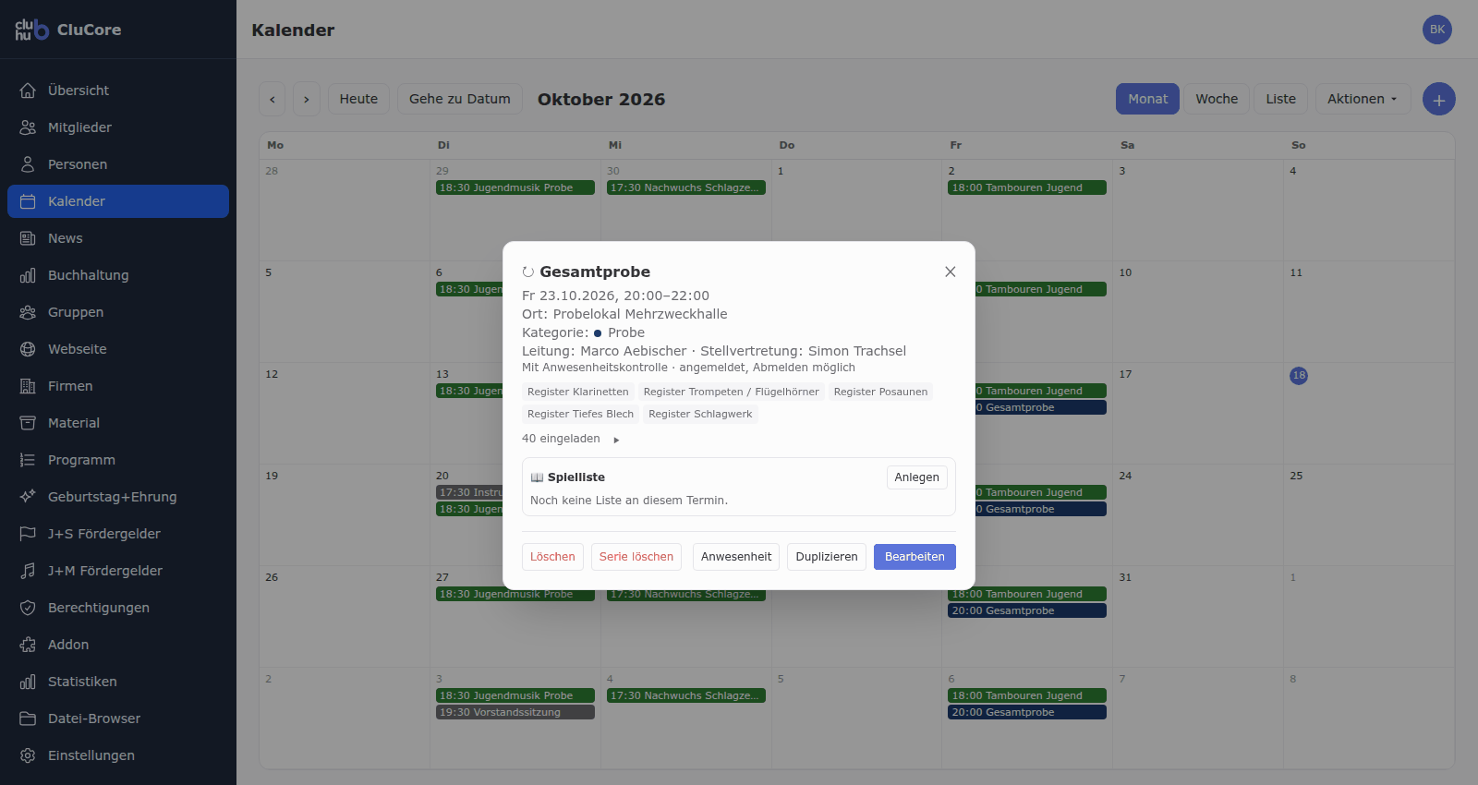Click the Register Klarinetten tag
Image resolution: width=1478 pixels, height=785 pixels.
click(578, 392)
